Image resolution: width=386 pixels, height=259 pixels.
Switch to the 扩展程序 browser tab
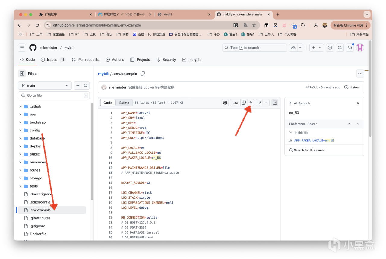click(65, 14)
